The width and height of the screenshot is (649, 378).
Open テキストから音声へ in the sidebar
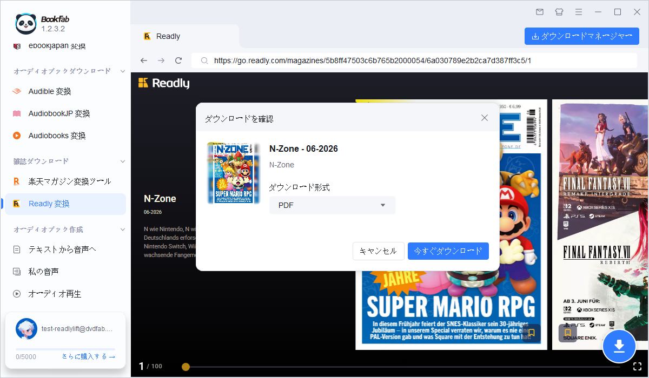tap(65, 249)
